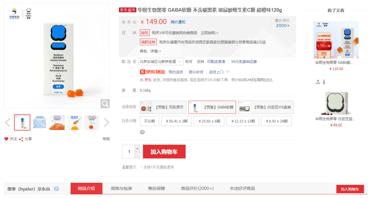Show previous thumbnails with left arrow

tap(8, 123)
